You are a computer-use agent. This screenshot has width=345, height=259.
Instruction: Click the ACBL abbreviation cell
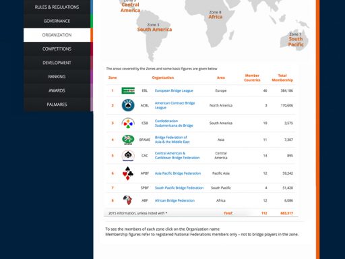(x=145, y=105)
